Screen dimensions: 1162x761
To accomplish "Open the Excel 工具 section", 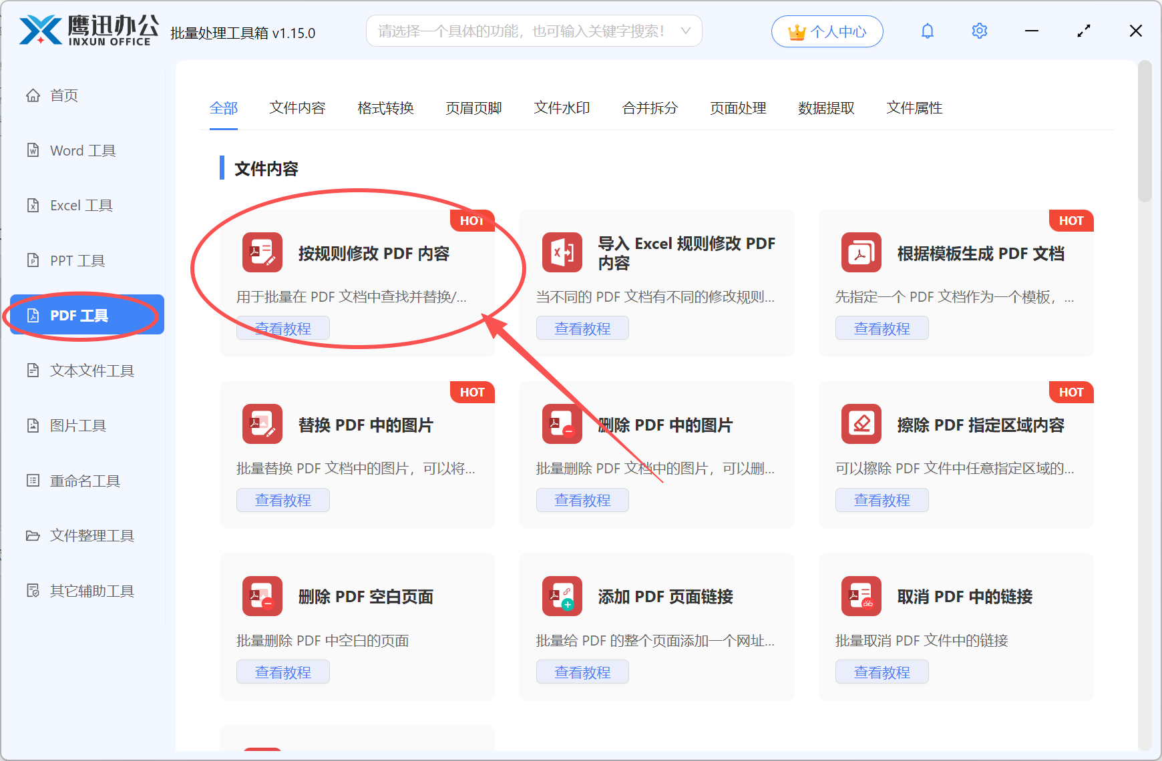I will tap(81, 205).
